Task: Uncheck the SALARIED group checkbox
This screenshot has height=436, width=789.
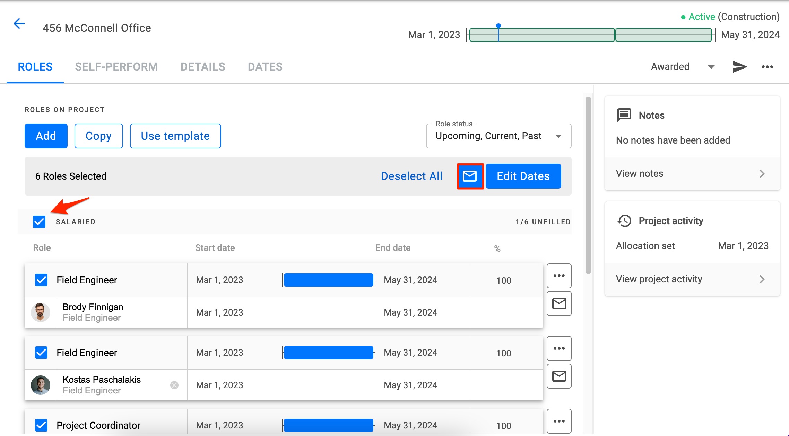Action: pos(39,221)
